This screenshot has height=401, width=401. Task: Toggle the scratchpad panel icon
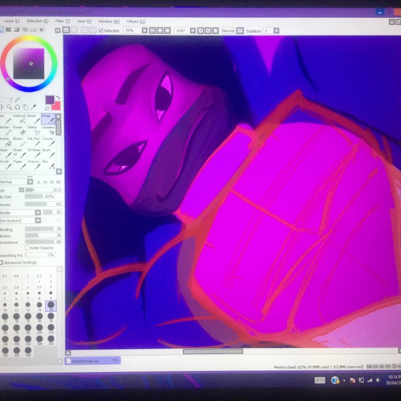(41, 29)
